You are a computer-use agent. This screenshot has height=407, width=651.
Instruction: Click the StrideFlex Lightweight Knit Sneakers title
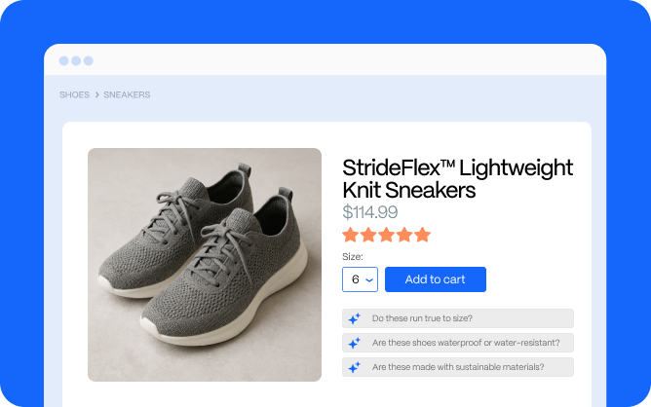pyautogui.click(x=457, y=179)
